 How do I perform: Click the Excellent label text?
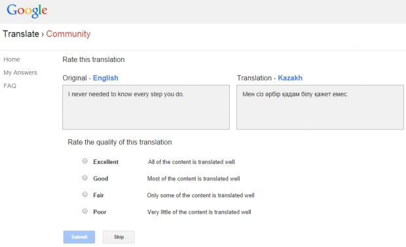[x=105, y=162]
